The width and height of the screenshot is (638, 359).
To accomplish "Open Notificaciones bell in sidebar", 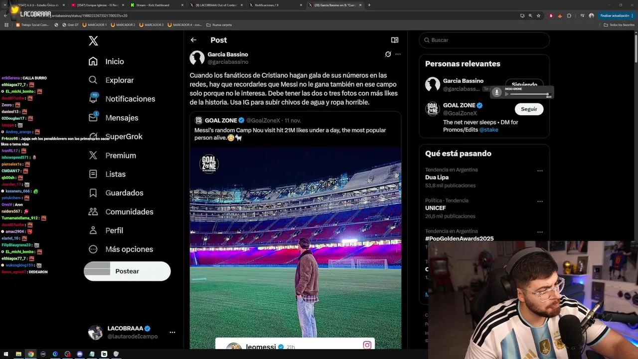I will pyautogui.click(x=122, y=99).
